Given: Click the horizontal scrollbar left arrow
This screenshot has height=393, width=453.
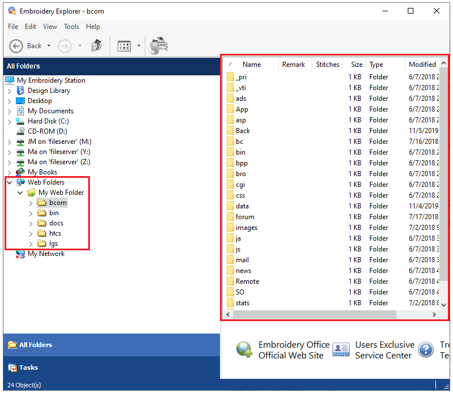Looking at the screenshot, I should 228,315.
